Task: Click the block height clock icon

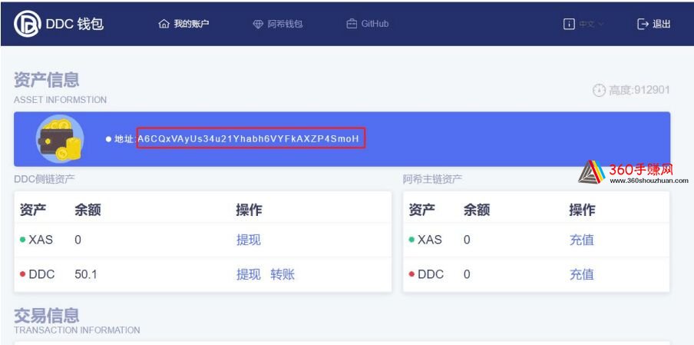Action: [x=599, y=91]
